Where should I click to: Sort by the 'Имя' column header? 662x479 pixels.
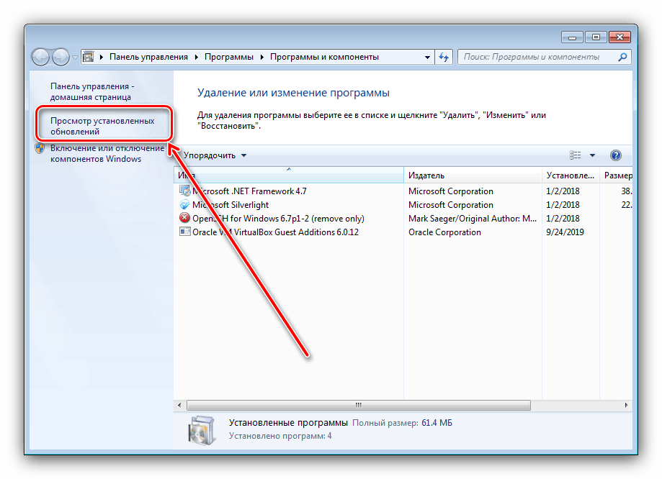(x=289, y=175)
